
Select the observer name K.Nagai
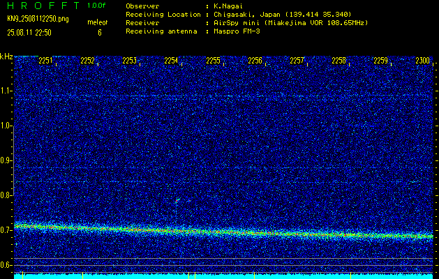228,6
